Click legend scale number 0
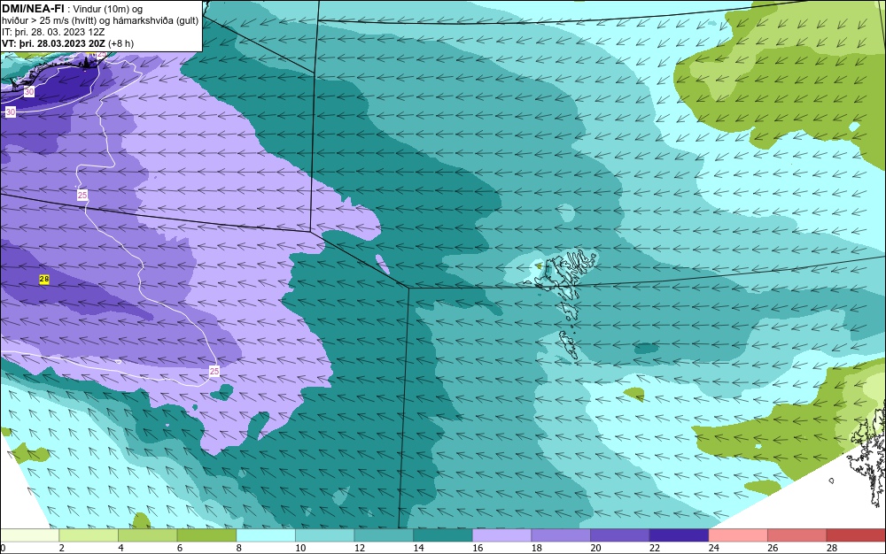This screenshot has width=886, height=554. point(3,548)
